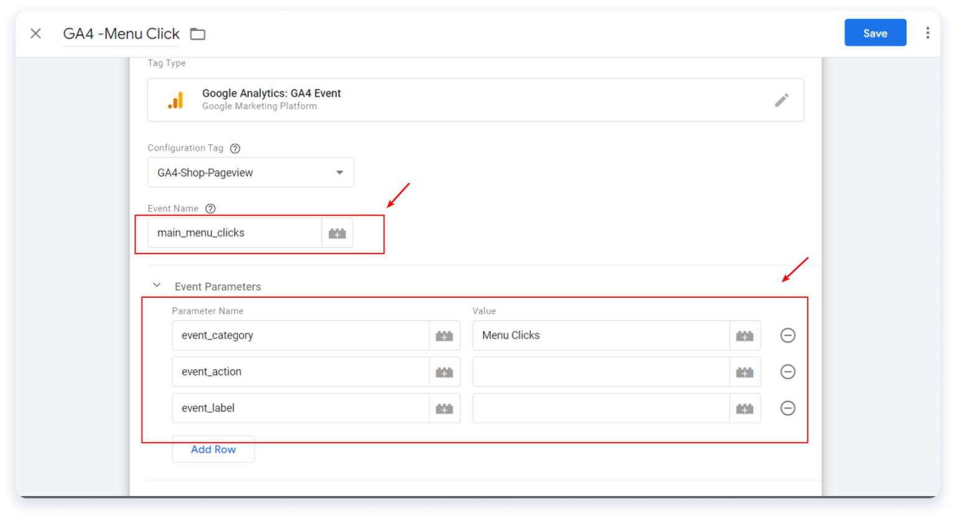Image resolution: width=956 pixels, height=519 pixels.
Task: Open variable picker for event_category parameter name
Action: click(x=444, y=335)
